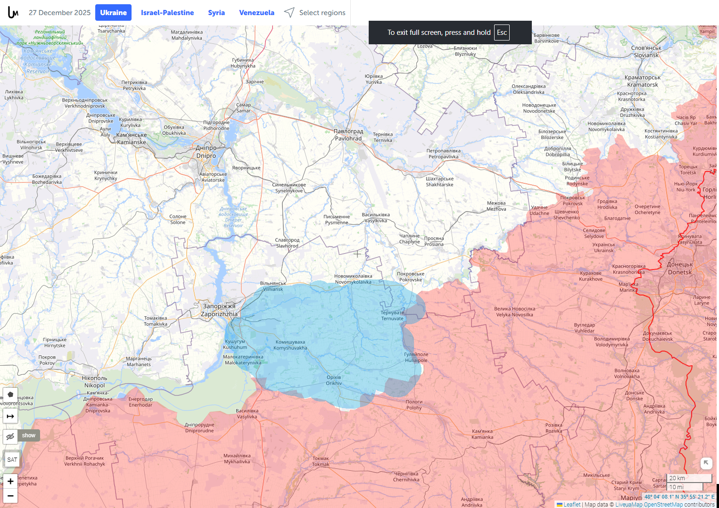The height and width of the screenshot is (508, 719).
Task: Click the Dnipro city label
Action: click(206, 152)
